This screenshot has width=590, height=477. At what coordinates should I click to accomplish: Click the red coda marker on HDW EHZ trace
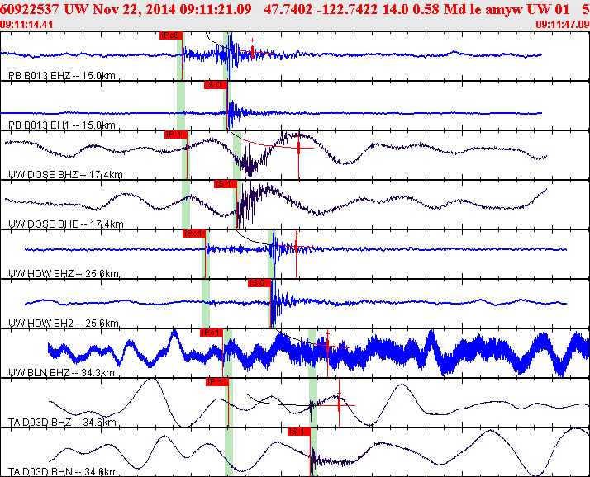[296, 246]
